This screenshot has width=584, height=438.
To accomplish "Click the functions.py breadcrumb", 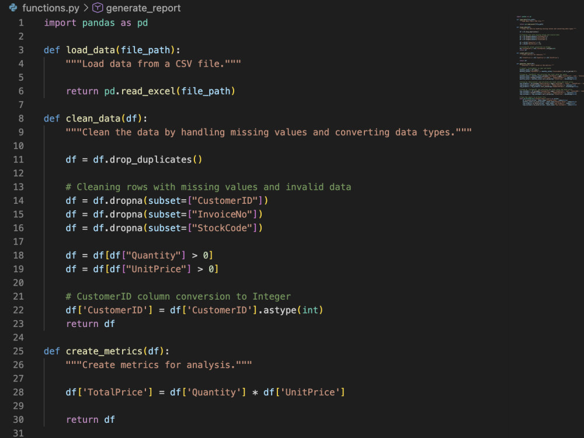I will [51, 8].
